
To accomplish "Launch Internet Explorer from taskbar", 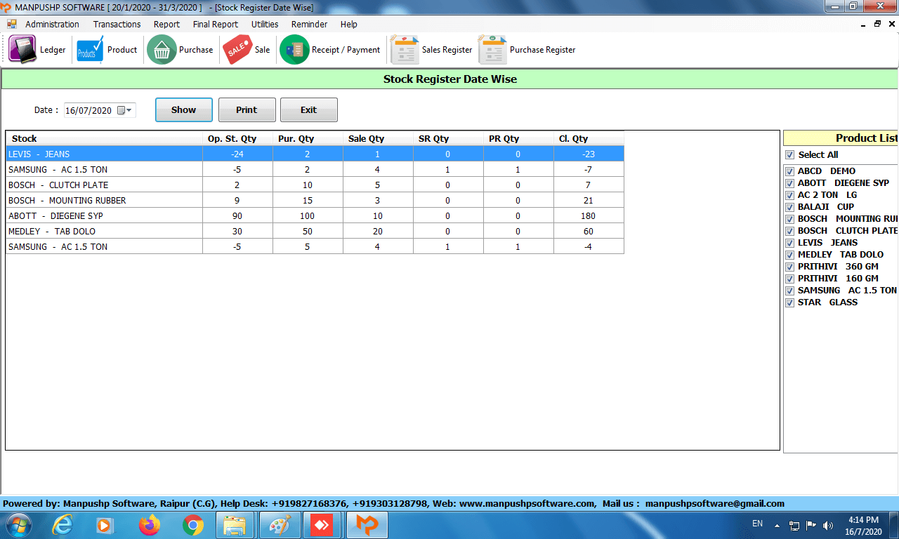I will click(x=63, y=525).
